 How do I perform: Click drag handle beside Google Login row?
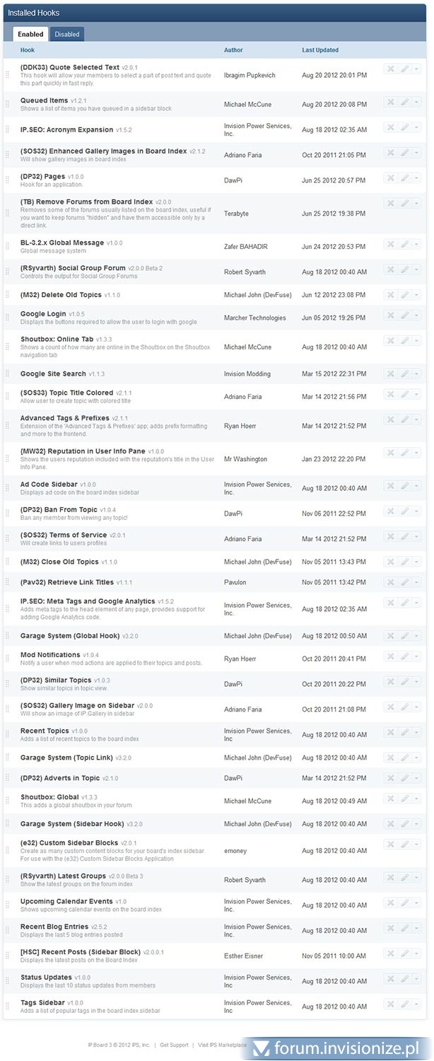click(x=8, y=318)
